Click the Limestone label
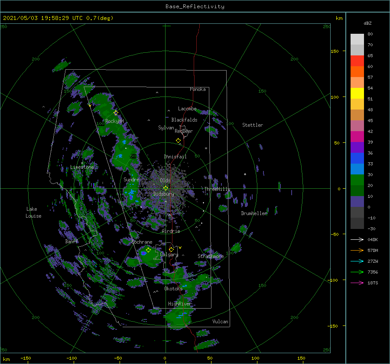 82,167
